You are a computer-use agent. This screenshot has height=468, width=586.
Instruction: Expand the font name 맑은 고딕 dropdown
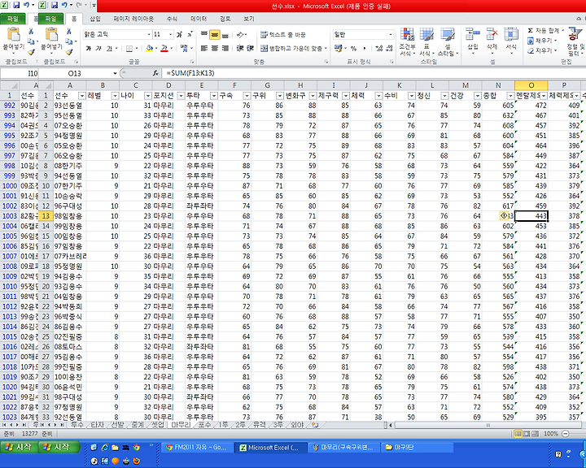[x=149, y=34]
